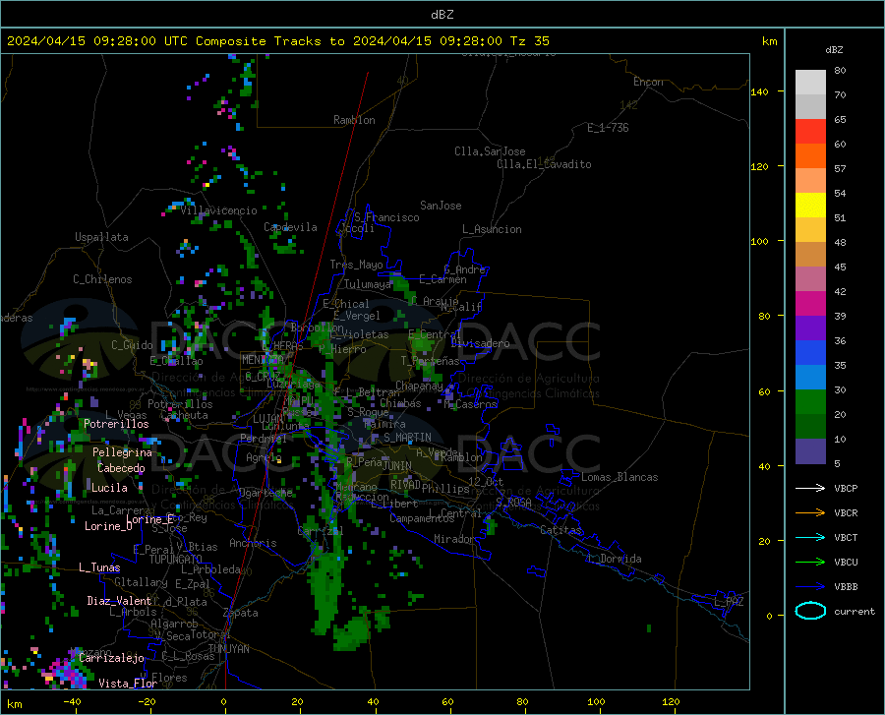Click the green VBCU arrow icon
Image resolution: width=885 pixels, height=715 pixels.
pyautogui.click(x=810, y=563)
